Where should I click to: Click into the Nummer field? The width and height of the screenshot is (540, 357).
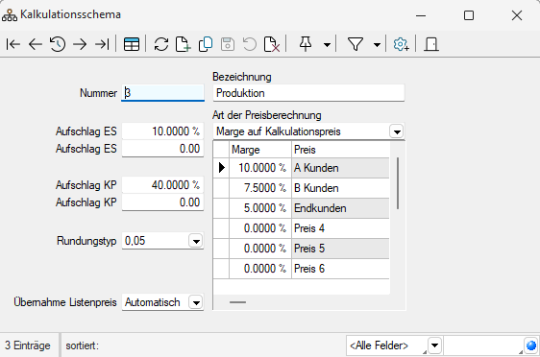(163, 93)
